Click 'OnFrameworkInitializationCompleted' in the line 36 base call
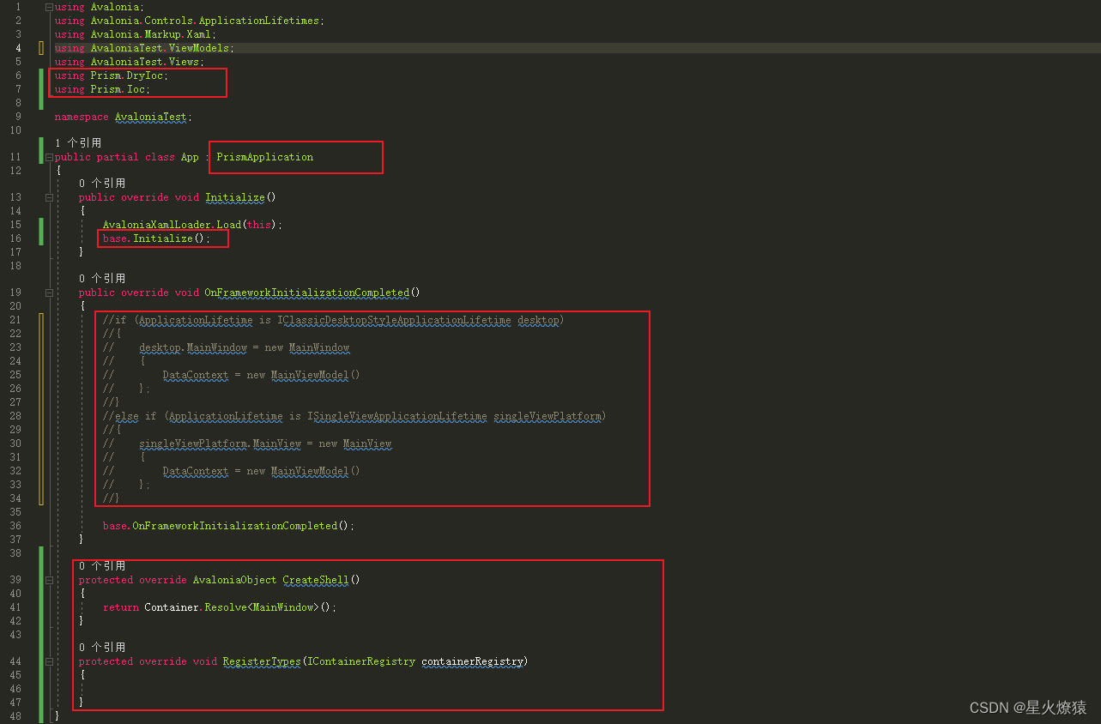Screen dimensions: 1101x724 pos(234,526)
